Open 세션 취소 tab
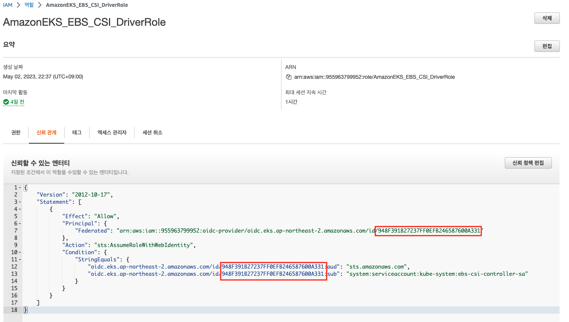The height and width of the screenshot is (322, 569). pos(152,133)
